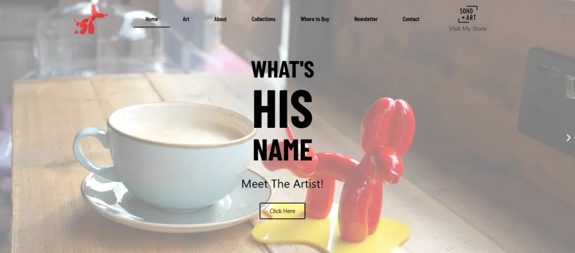The width and height of the screenshot is (575, 253).
Task: Click the WHAT'S heading text
Action: pyautogui.click(x=282, y=69)
